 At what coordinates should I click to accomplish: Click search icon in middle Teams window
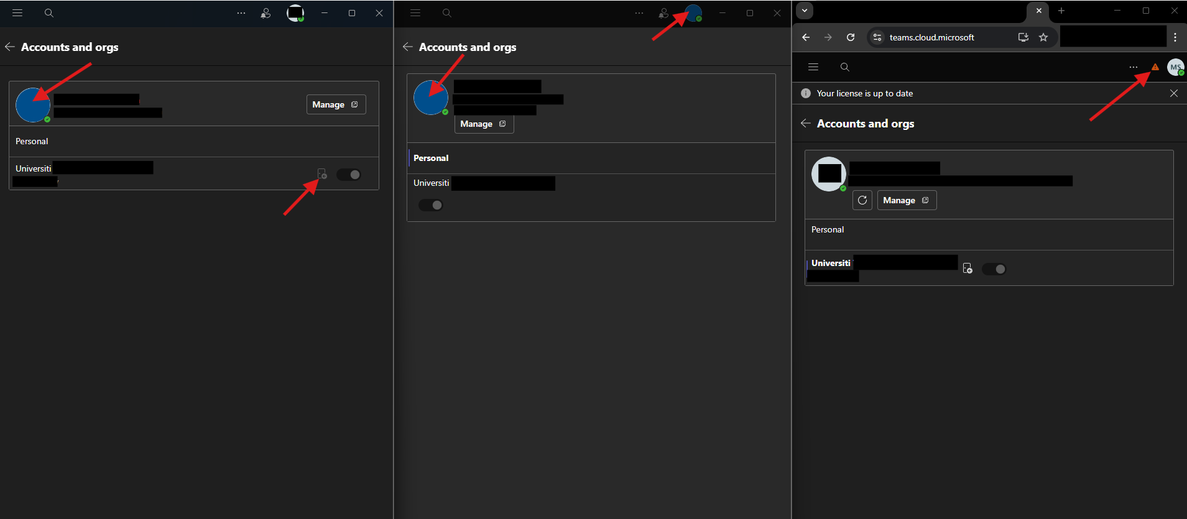click(447, 13)
